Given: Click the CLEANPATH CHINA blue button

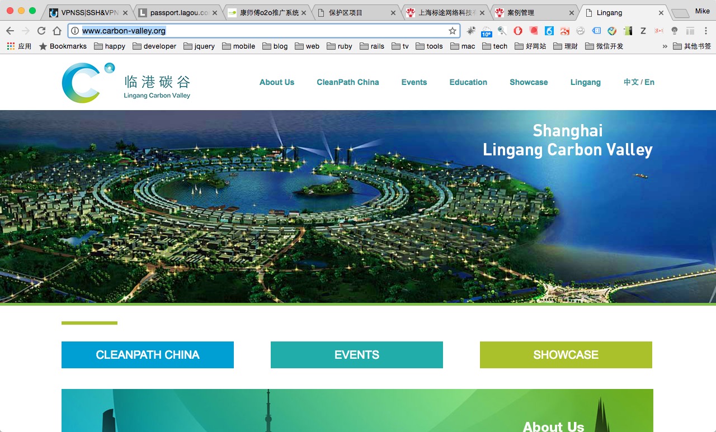Looking at the screenshot, I should (148, 355).
